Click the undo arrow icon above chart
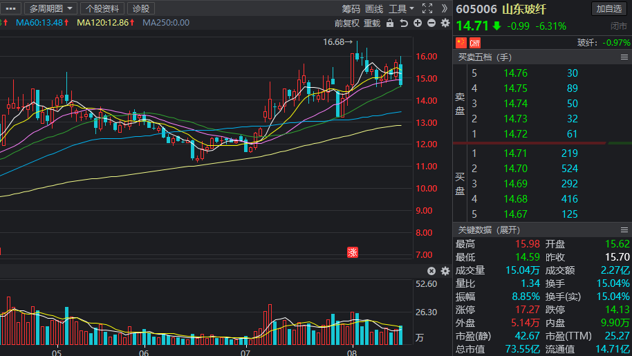The image size is (632, 356). coord(404,23)
